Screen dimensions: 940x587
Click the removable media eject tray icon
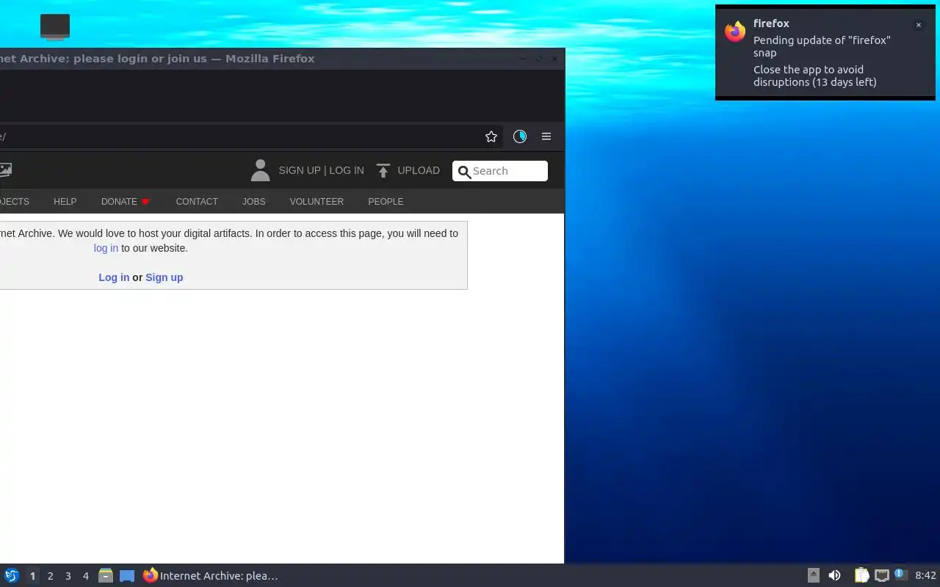tap(814, 575)
